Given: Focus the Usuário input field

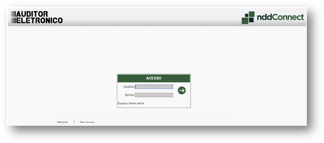Looking at the screenshot, I should 154,87.
